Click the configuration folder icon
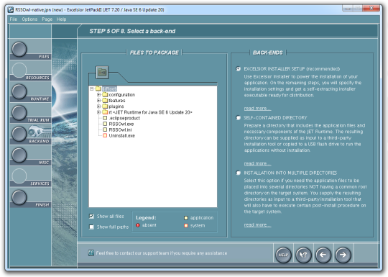388x277 pixels. click(105, 95)
